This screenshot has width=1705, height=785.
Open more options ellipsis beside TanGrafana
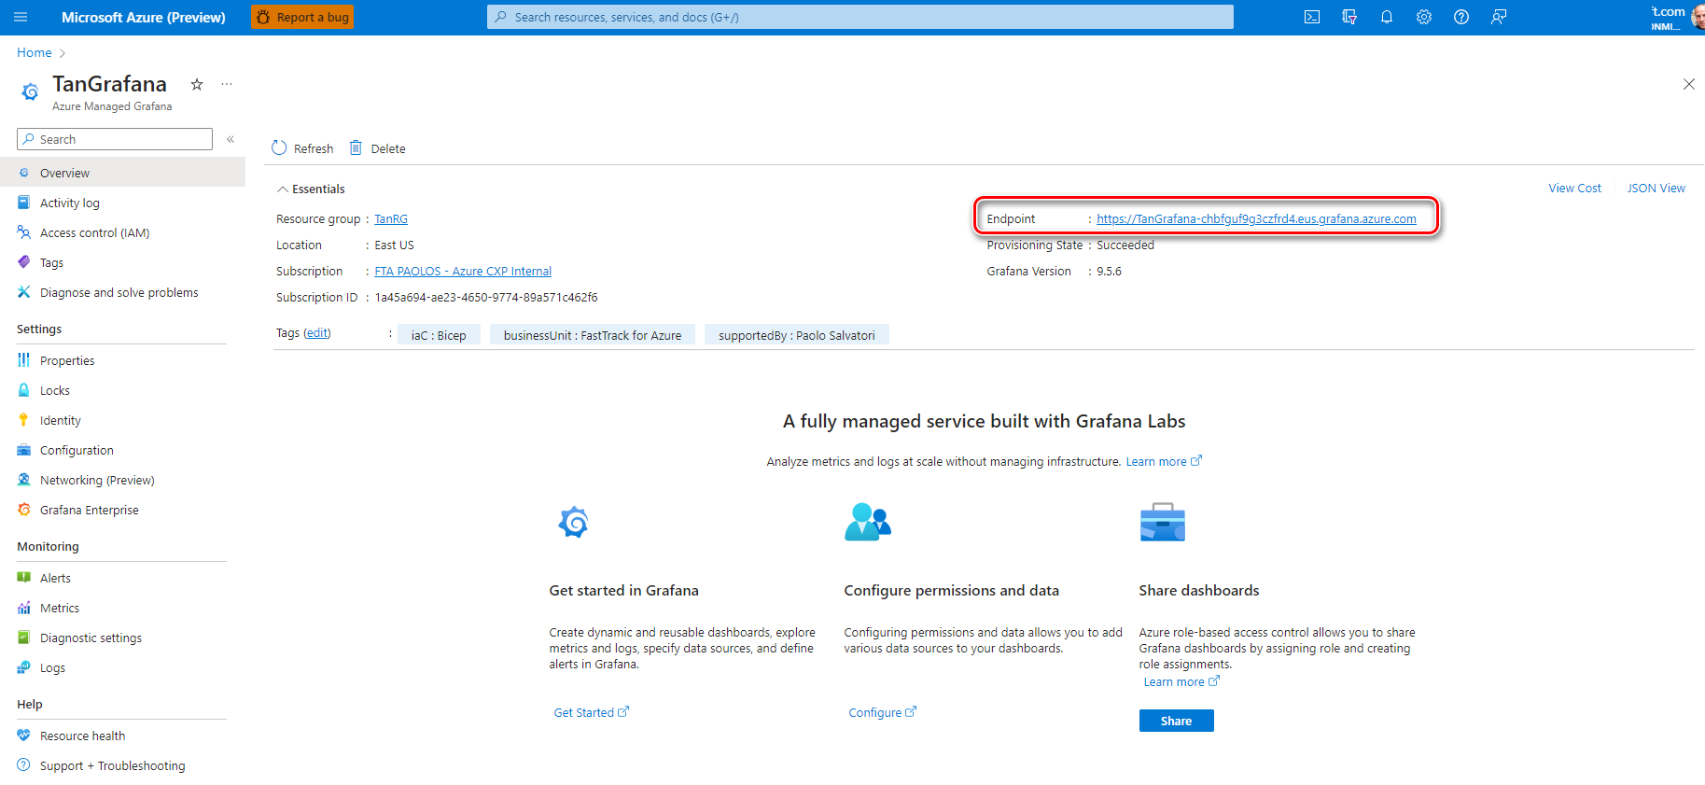point(227,84)
